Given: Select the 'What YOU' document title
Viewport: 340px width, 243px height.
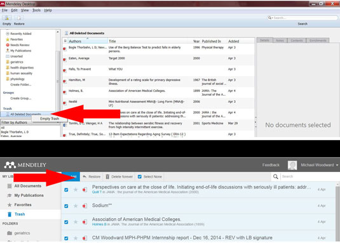Looking at the screenshot, I should pos(116,69).
